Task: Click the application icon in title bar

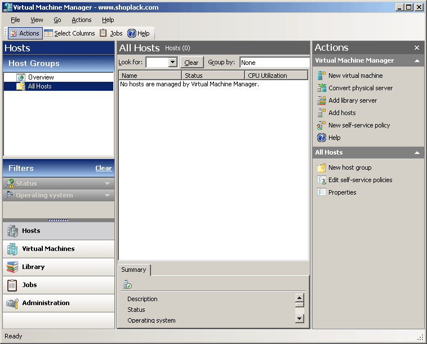Action: [x=8, y=7]
